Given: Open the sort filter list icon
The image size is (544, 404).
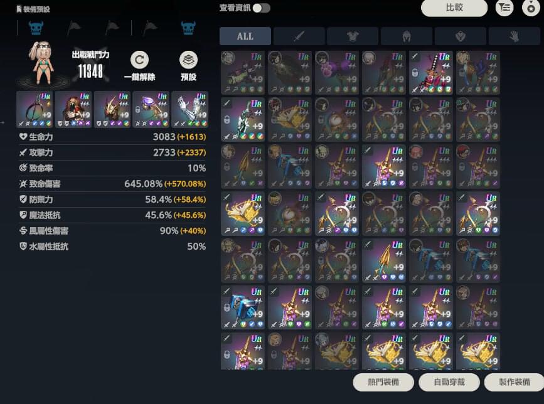Looking at the screenshot, I should pyautogui.click(x=504, y=8).
